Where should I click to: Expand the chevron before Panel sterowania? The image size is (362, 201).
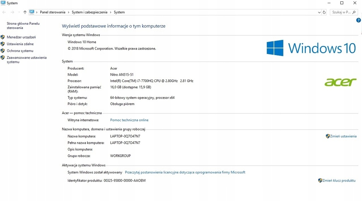coord(37,12)
